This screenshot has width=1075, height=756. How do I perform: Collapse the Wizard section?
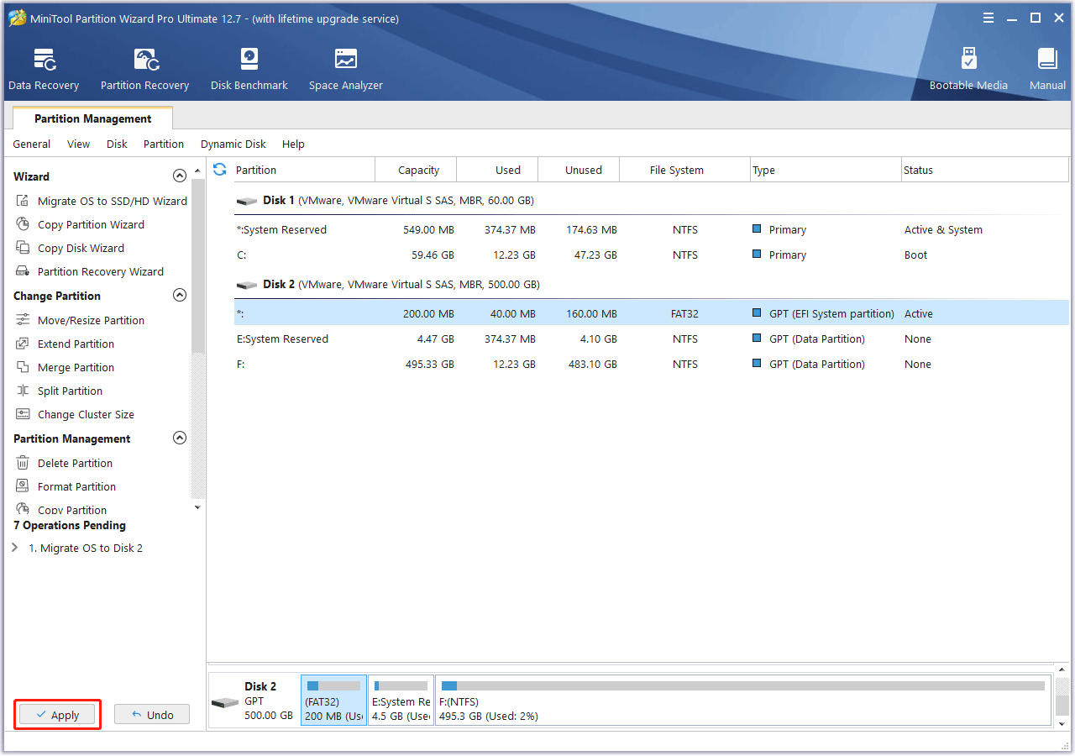click(x=179, y=176)
